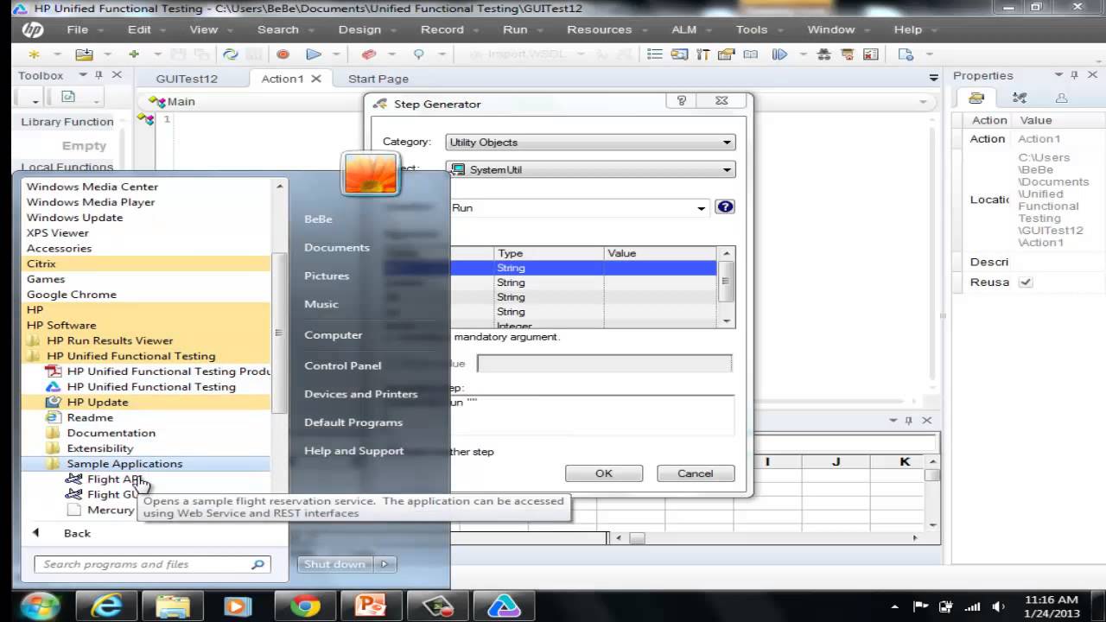This screenshot has height=622, width=1106.
Task: Toggle the Reusable checkbox in Properties
Action: 1026,282
